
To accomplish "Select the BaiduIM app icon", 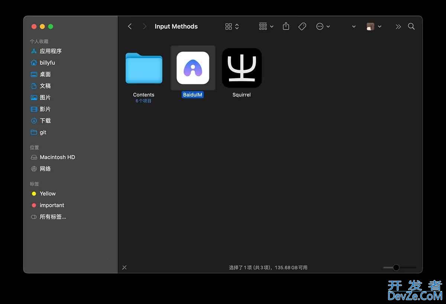I will click(x=193, y=68).
